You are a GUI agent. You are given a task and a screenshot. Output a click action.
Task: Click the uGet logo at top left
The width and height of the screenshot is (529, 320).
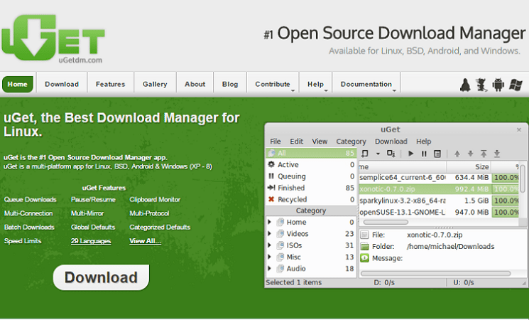53,39
